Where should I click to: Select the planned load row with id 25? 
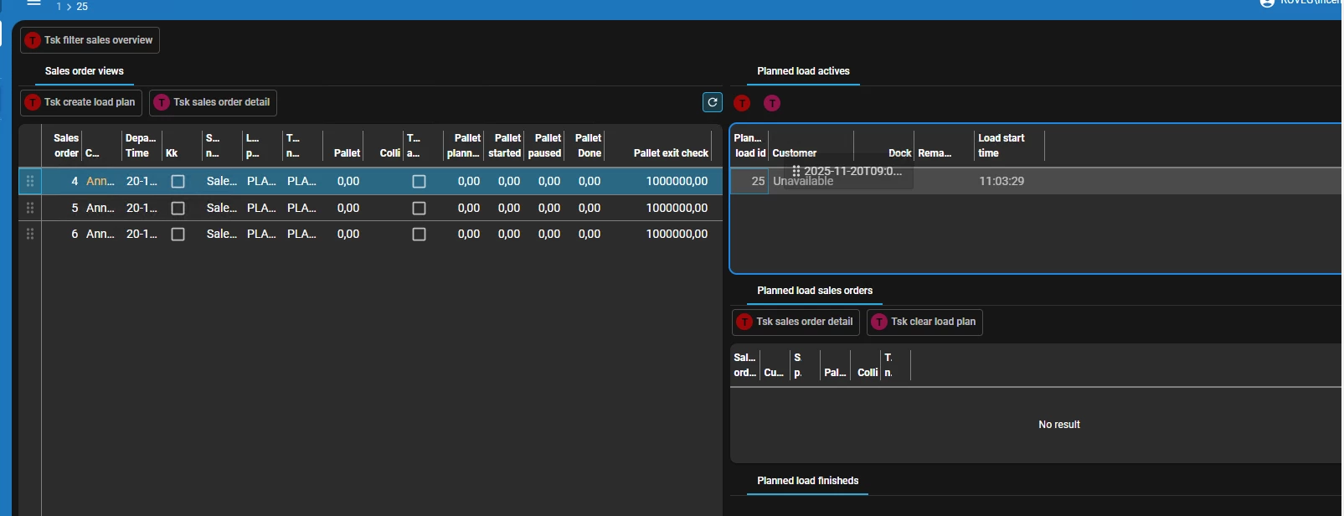point(1002,182)
